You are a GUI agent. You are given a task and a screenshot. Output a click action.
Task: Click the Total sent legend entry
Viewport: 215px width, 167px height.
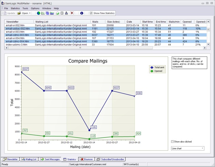tap(157, 67)
